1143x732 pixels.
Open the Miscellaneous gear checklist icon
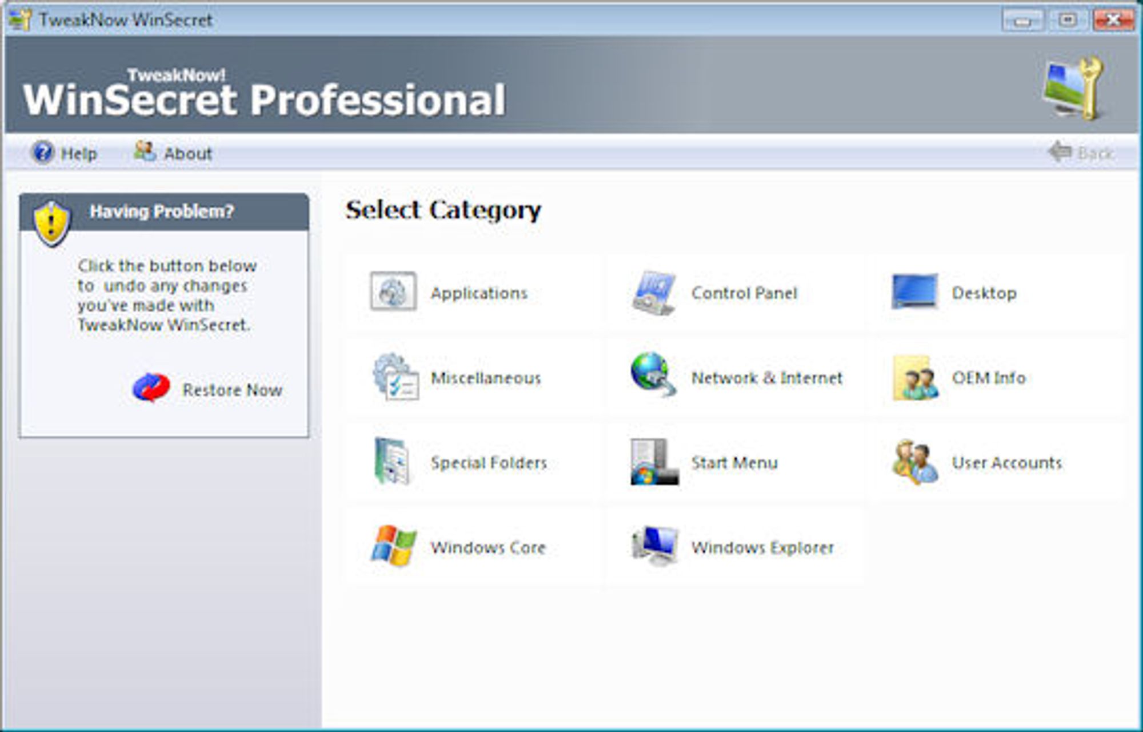[x=395, y=376]
